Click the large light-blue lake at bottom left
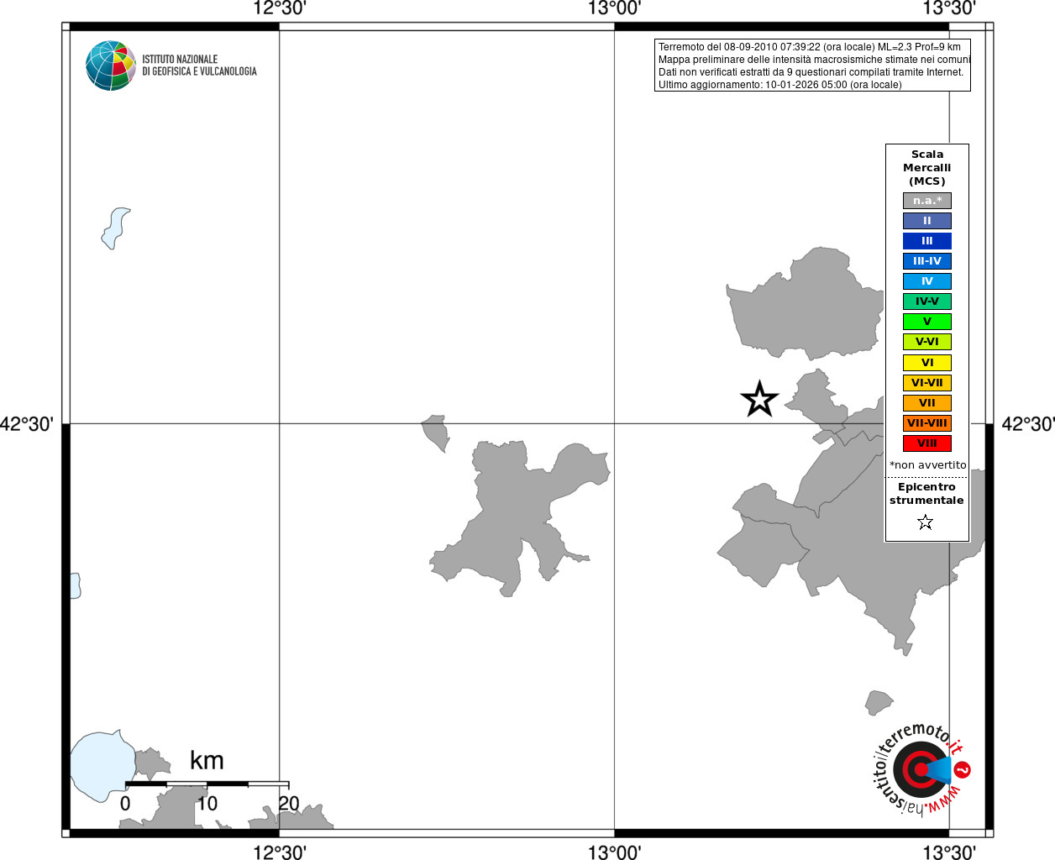 (x=102, y=765)
